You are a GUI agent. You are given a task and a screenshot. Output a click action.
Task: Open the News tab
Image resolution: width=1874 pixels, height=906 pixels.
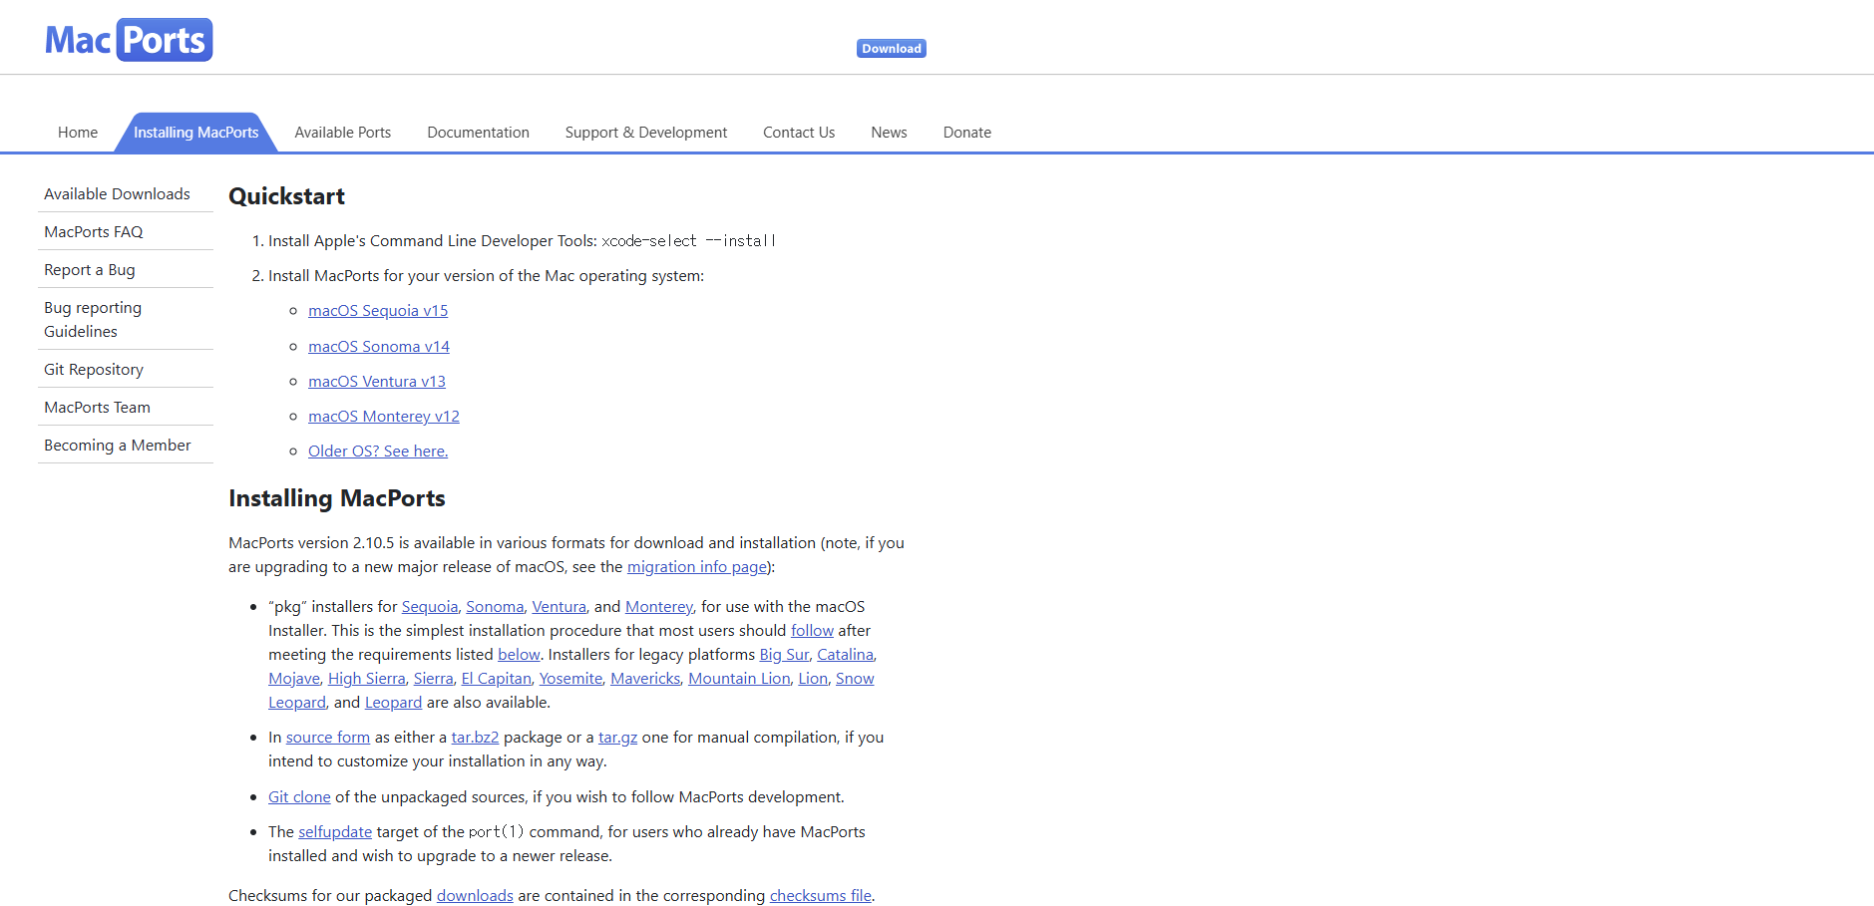point(889,133)
